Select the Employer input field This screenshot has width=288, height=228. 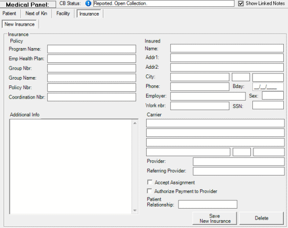tap(208, 96)
